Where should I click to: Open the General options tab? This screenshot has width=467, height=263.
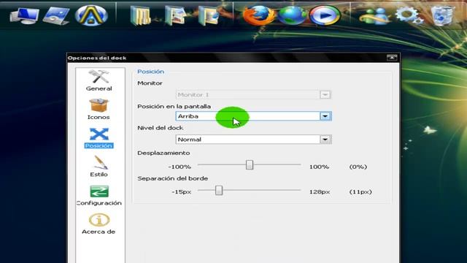[99, 81]
